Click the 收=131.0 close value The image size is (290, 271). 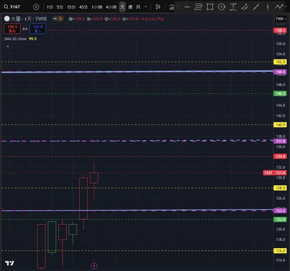coord(130,19)
